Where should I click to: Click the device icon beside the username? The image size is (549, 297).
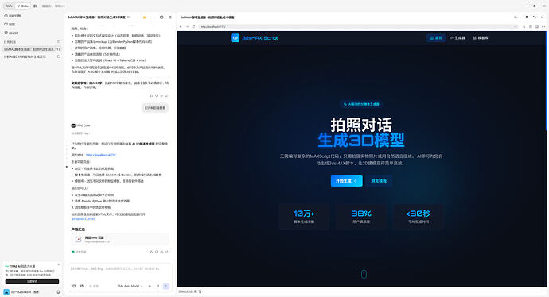[x=58, y=291]
